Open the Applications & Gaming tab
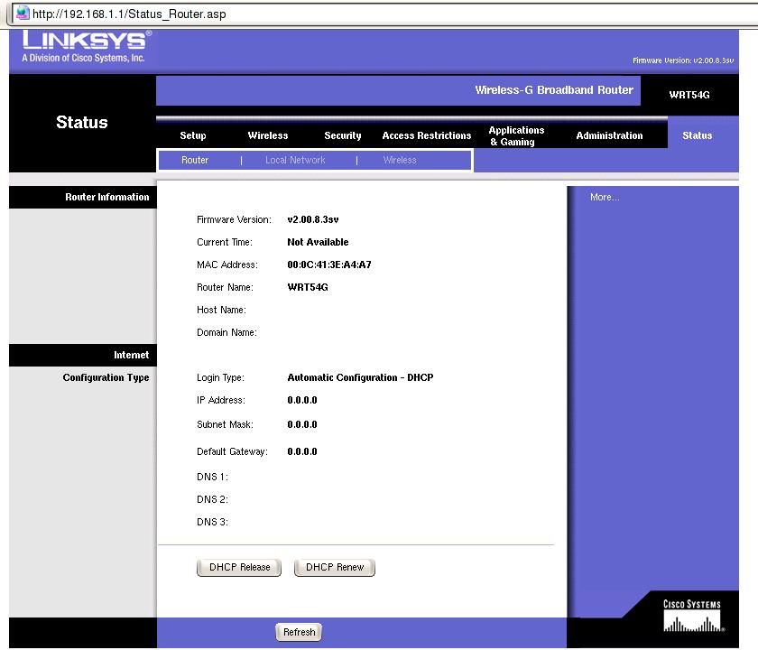 coord(516,136)
